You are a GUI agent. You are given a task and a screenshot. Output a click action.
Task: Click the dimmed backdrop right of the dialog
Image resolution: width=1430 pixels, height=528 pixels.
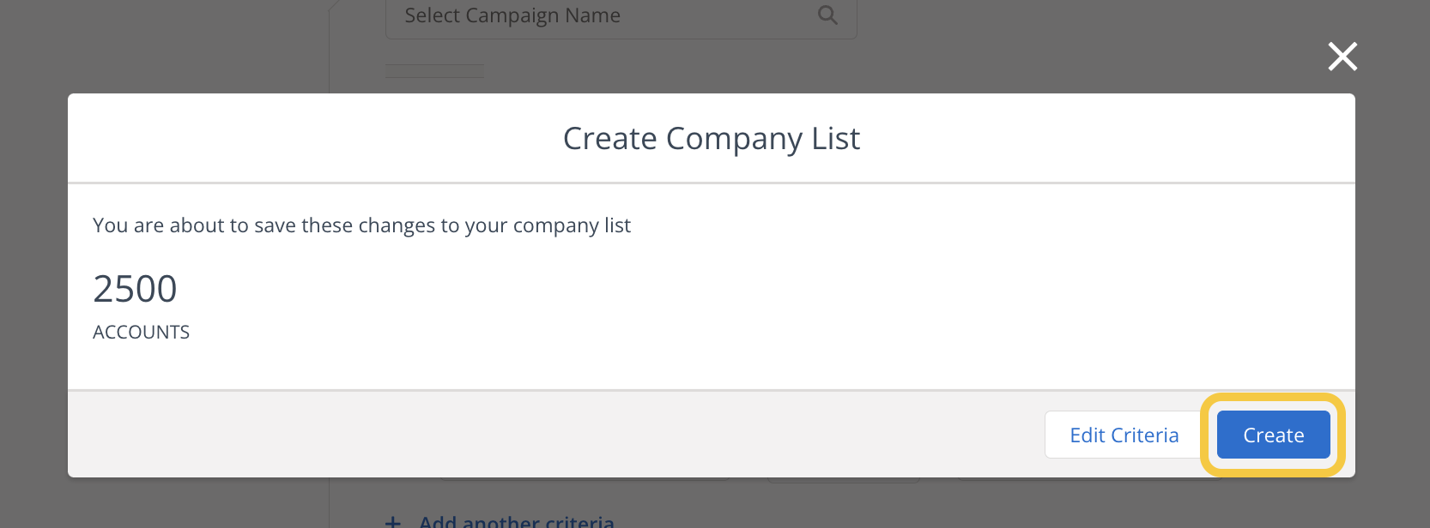point(1392,283)
